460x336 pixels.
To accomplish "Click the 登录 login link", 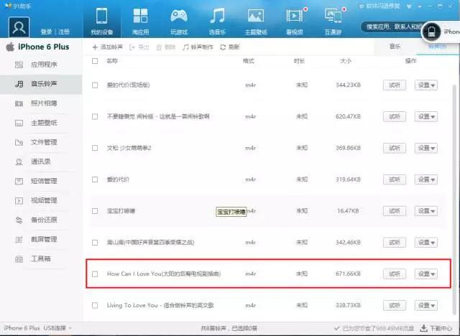I will click(x=46, y=32).
